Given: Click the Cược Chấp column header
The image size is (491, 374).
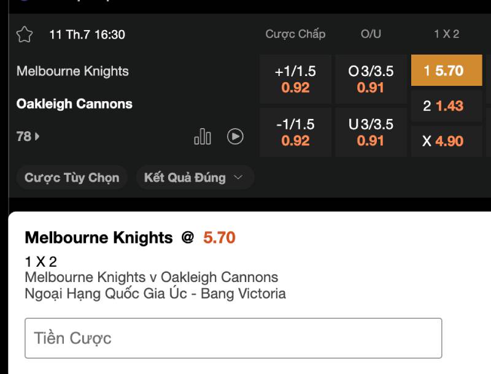Looking at the screenshot, I should [x=295, y=34].
